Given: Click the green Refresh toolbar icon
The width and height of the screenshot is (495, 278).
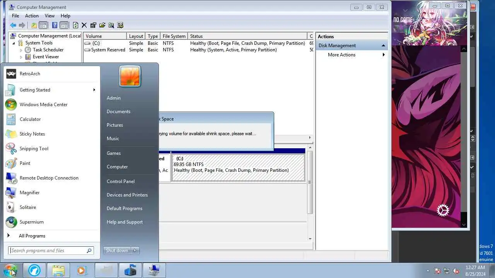Looking at the screenshot, I should click(75, 25).
